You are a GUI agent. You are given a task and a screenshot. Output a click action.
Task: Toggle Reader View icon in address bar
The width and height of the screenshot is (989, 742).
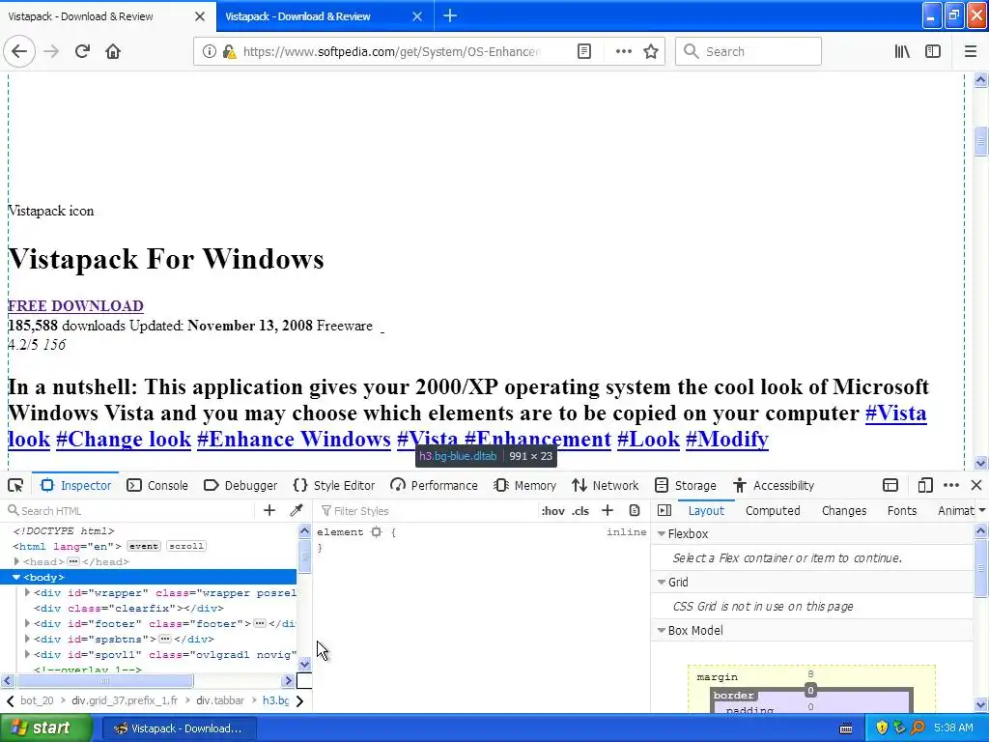click(584, 51)
